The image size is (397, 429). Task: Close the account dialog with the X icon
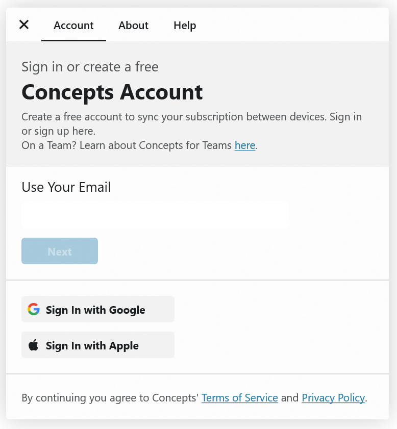pyautogui.click(x=24, y=24)
